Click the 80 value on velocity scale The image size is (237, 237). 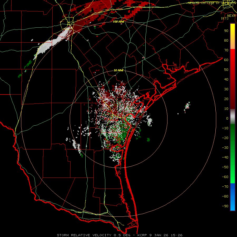point(226,41)
